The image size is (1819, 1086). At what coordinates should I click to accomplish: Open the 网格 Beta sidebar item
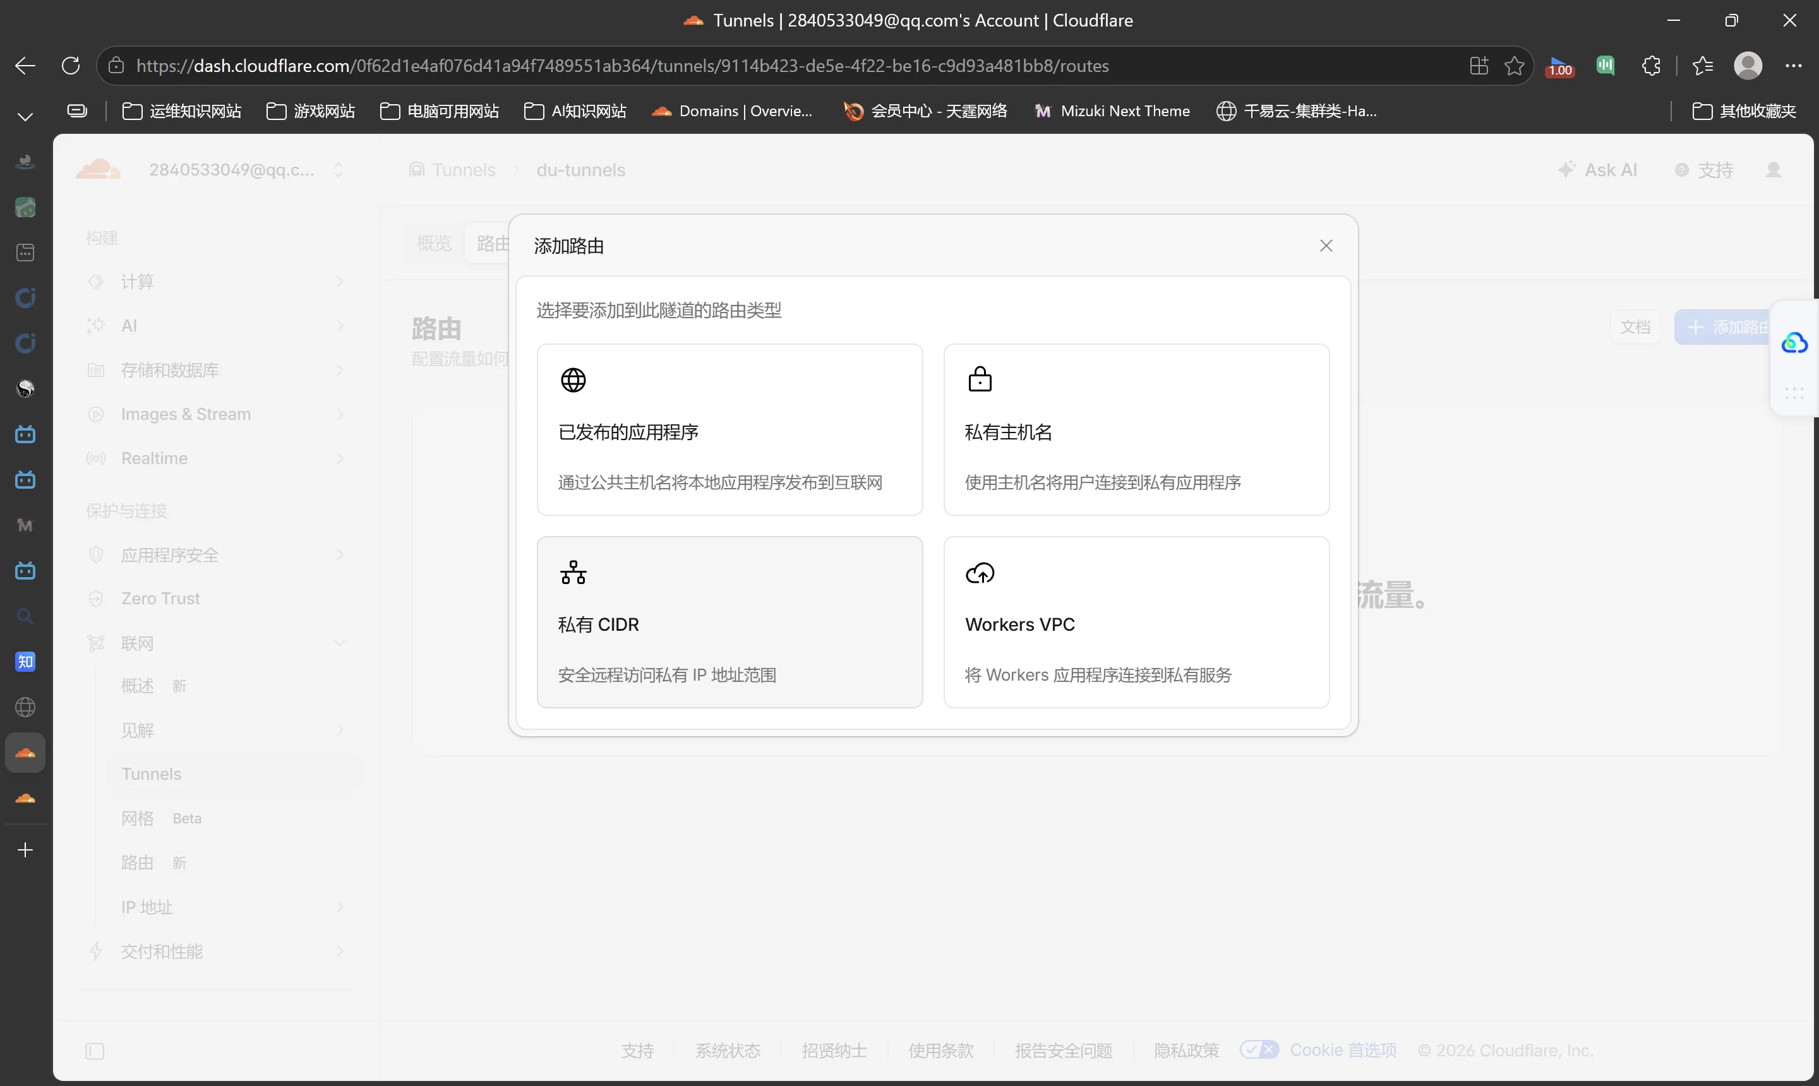(x=233, y=818)
